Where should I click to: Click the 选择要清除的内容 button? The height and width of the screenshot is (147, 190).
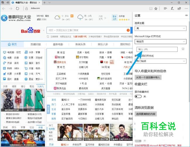tap(146, 114)
